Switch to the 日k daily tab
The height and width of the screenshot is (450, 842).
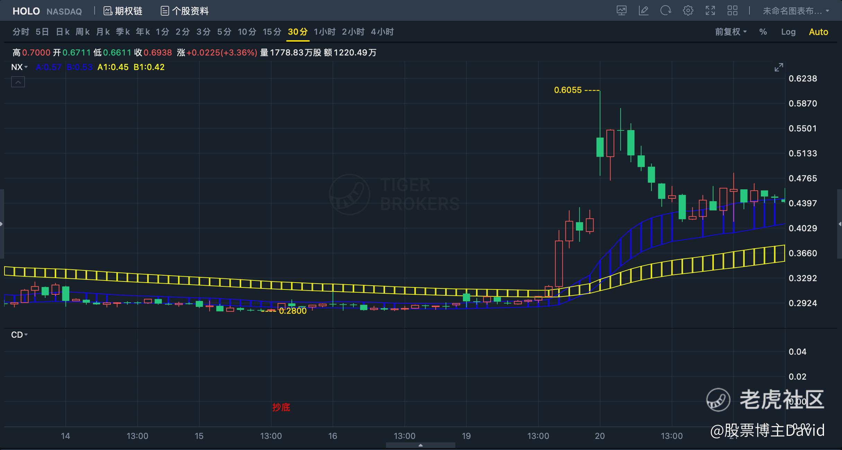pyautogui.click(x=63, y=32)
